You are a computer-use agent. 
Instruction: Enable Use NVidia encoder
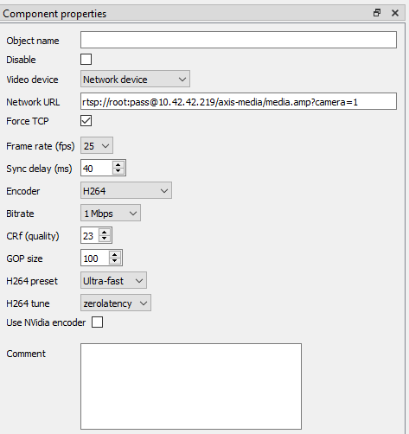[x=97, y=322]
